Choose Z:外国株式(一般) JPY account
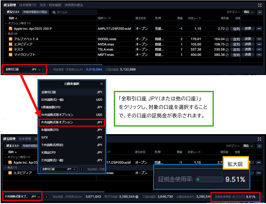This screenshot has height=204, width=266. [72, 160]
